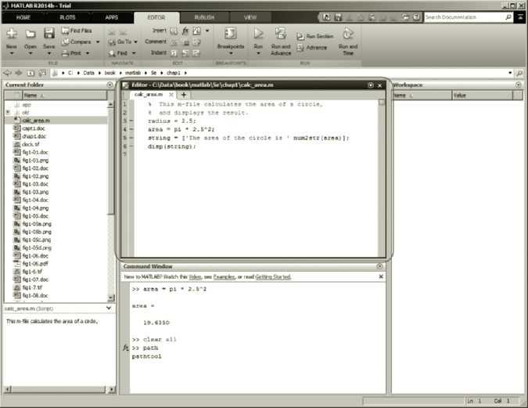
Task: Dismiss the New to MATLAB banner
Action: pos(381,276)
